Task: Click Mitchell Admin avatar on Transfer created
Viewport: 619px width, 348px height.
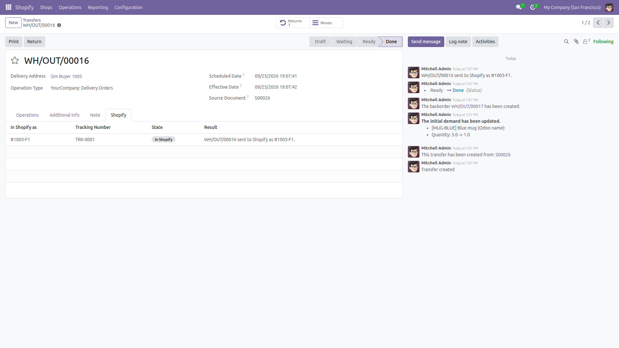Action: coord(414,167)
